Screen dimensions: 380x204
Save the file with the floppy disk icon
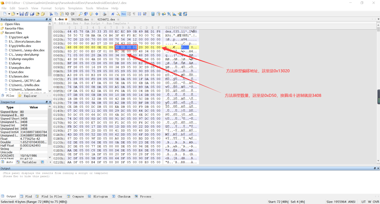point(21,14)
